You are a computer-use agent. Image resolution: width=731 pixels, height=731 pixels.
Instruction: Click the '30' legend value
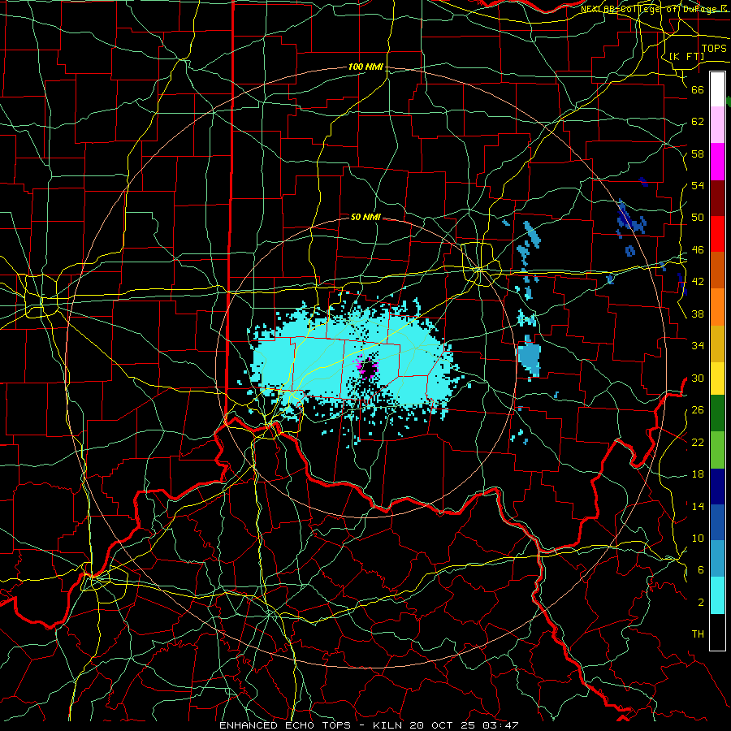coord(698,378)
